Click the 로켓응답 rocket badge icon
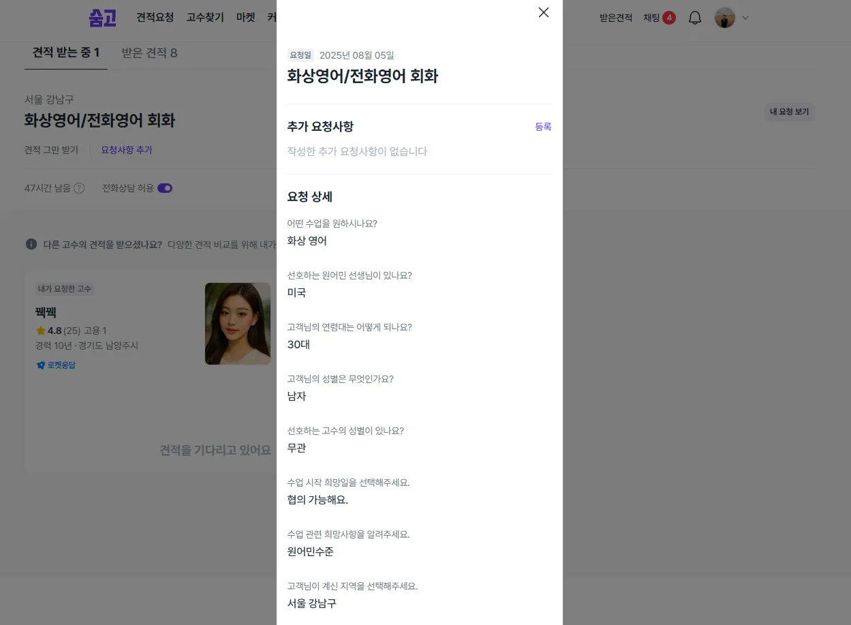The width and height of the screenshot is (851, 625). (41, 365)
